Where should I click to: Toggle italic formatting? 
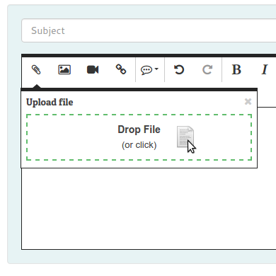(x=265, y=70)
